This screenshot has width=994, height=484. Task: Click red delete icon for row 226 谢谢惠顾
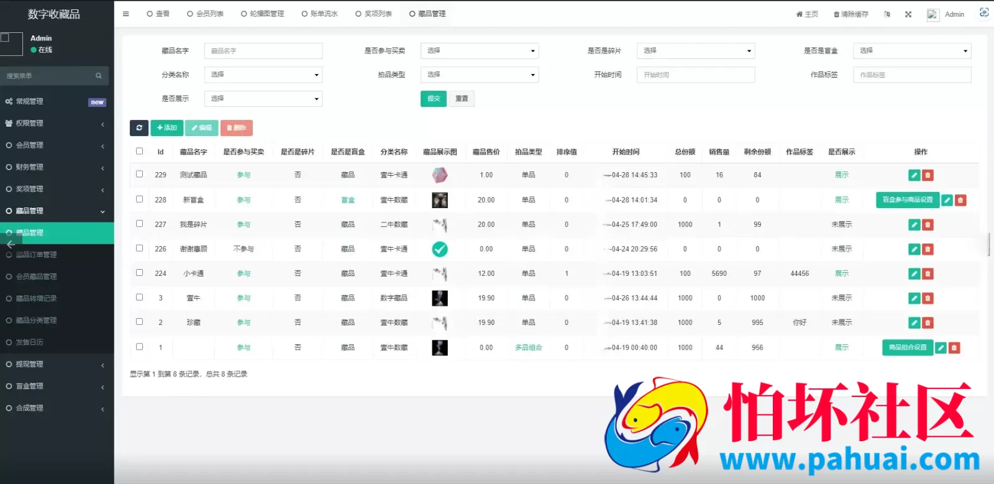pos(928,249)
